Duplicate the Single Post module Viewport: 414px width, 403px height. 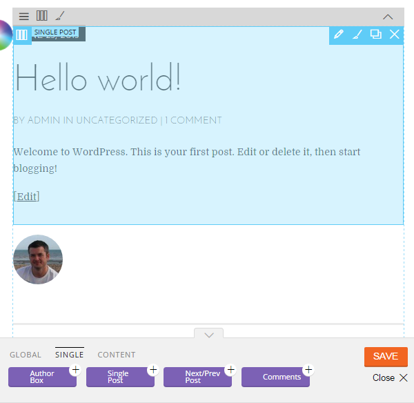[x=376, y=35]
